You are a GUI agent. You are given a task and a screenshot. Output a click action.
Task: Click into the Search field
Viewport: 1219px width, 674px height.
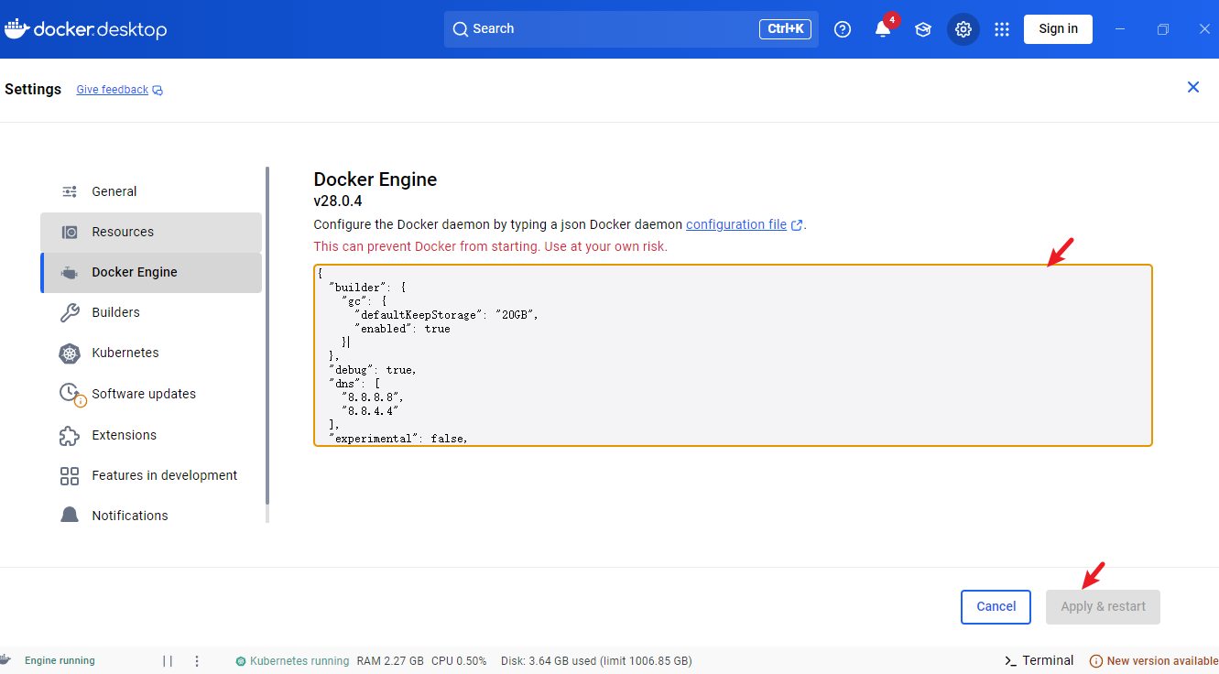pos(631,29)
